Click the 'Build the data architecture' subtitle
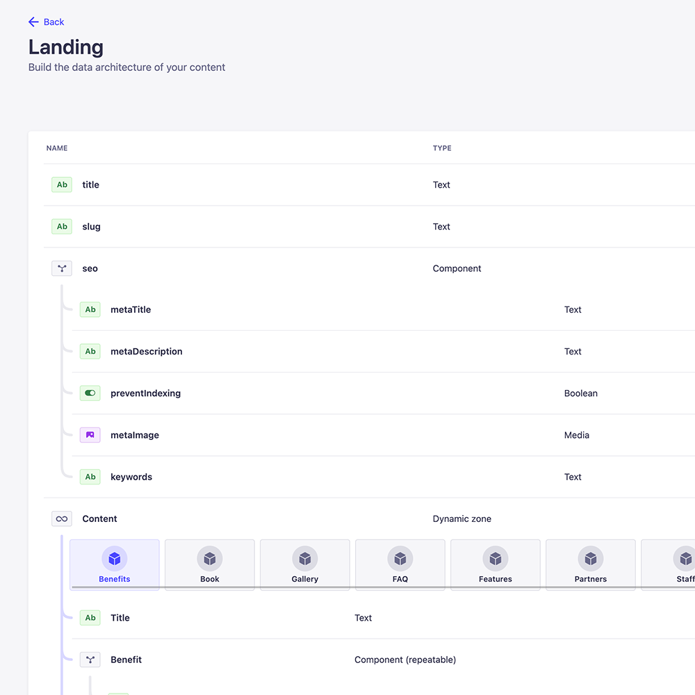 (x=126, y=67)
